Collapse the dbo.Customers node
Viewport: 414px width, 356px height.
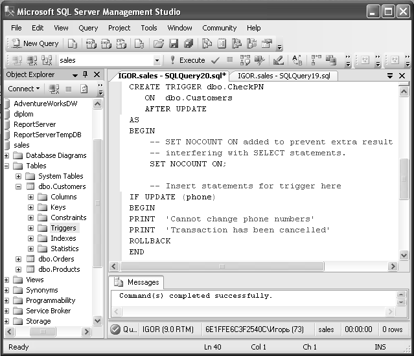[18, 186]
